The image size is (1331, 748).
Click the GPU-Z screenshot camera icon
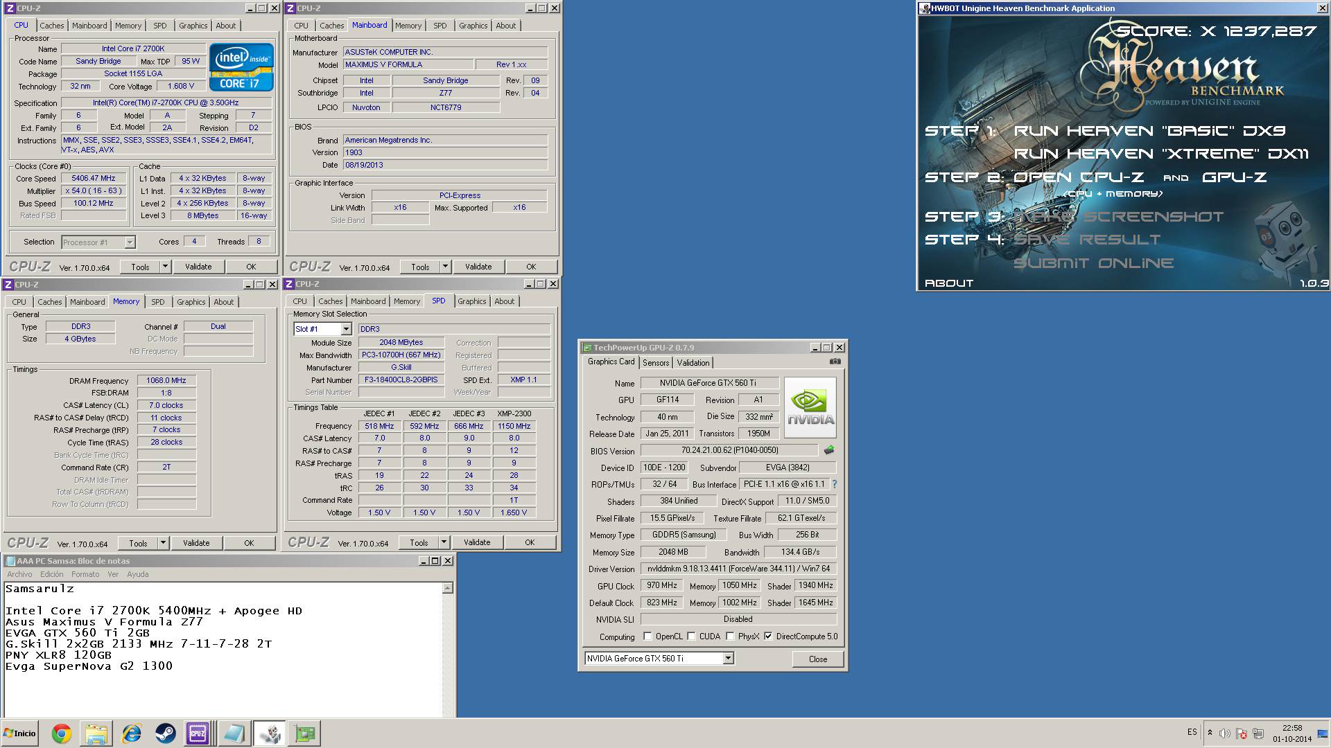pos(835,362)
